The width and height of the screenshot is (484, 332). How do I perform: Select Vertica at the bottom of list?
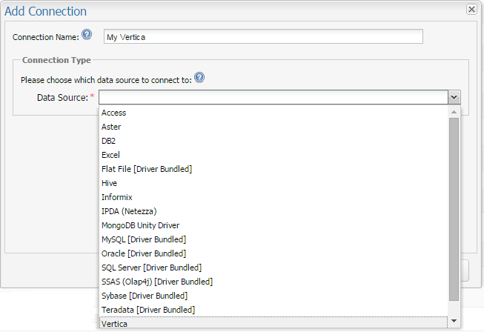coord(115,324)
